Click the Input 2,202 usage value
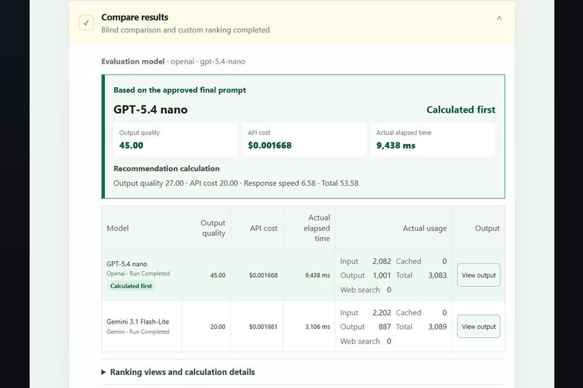 pyautogui.click(x=381, y=313)
